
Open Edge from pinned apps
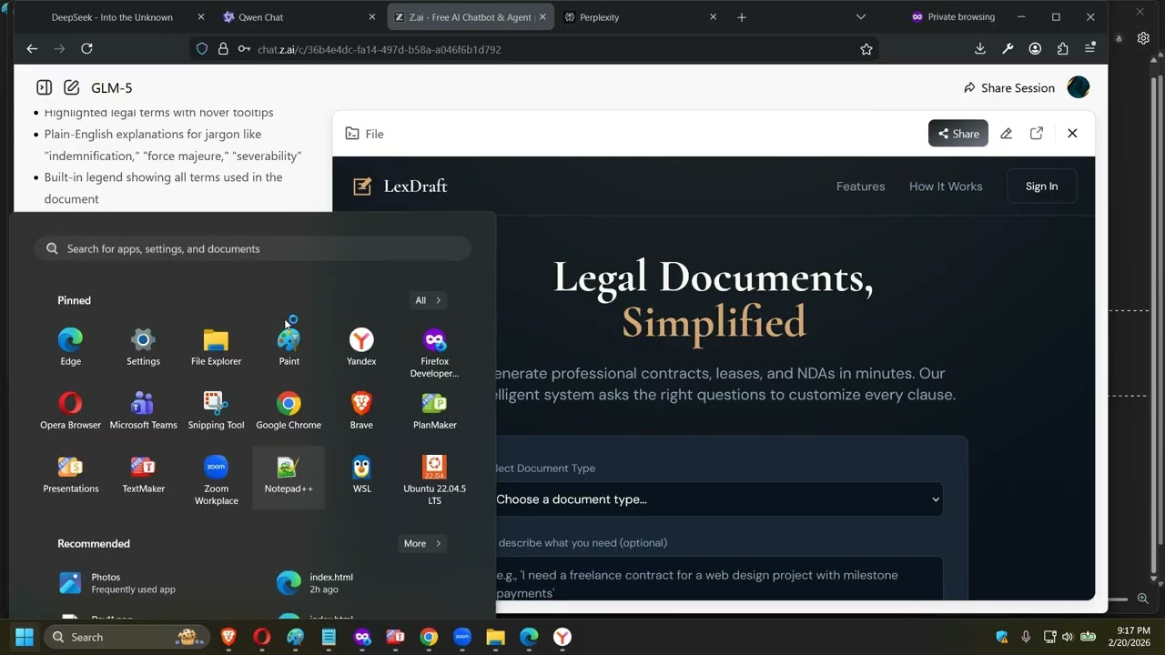[70, 347]
